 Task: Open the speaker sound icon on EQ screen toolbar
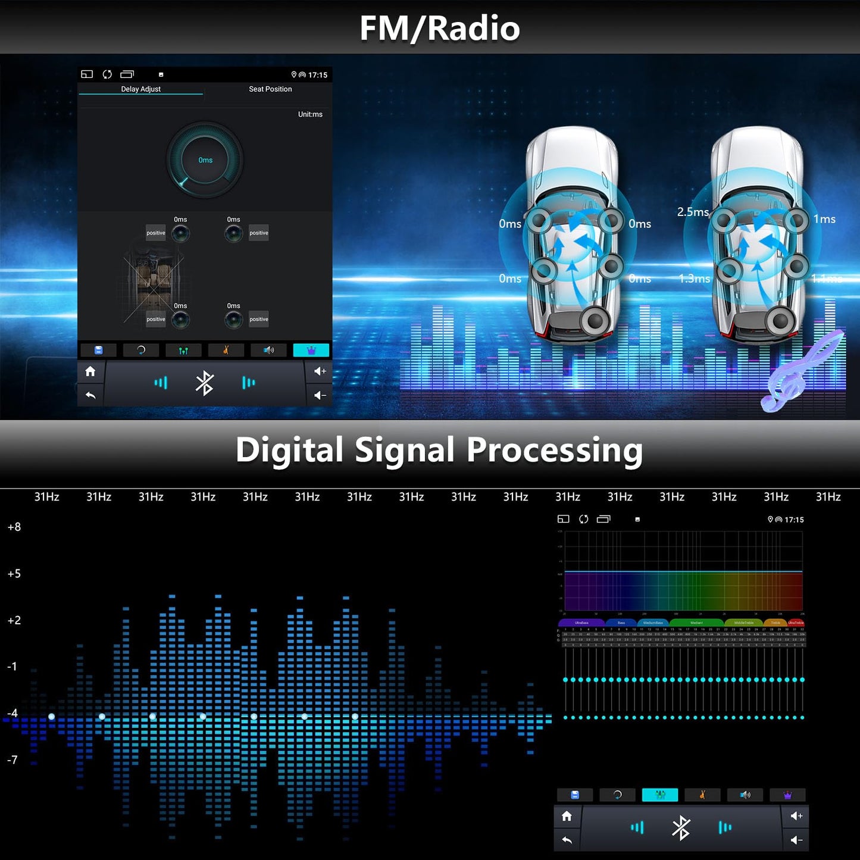point(745,795)
